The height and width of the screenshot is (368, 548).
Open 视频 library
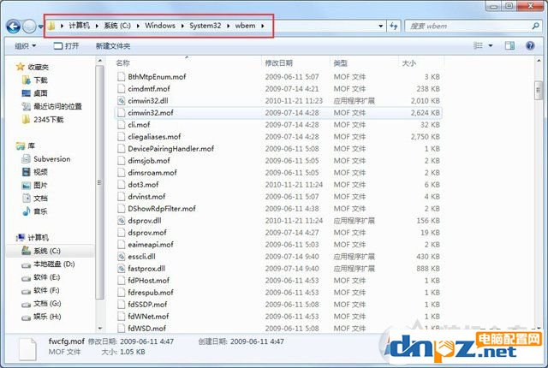coord(40,172)
